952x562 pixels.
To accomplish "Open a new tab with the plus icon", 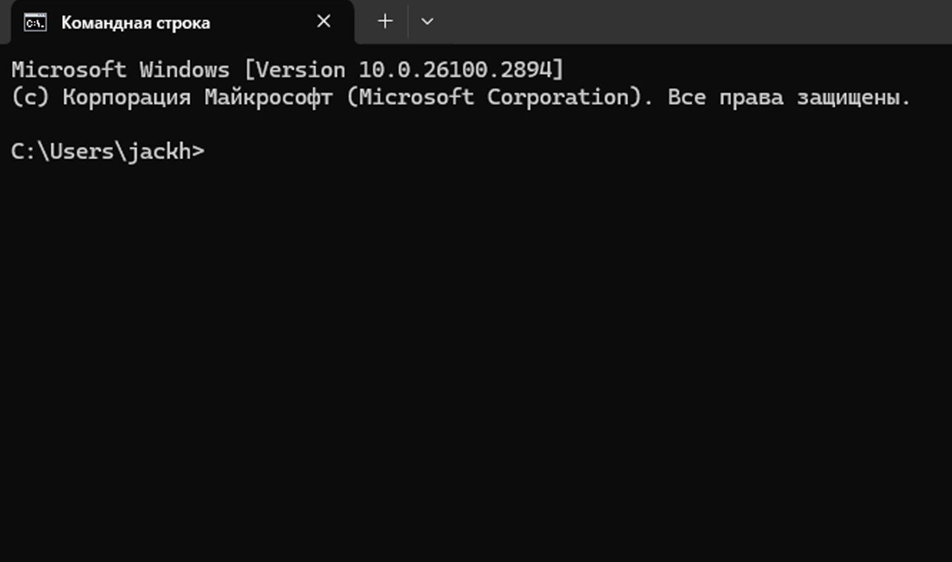I will (x=385, y=21).
